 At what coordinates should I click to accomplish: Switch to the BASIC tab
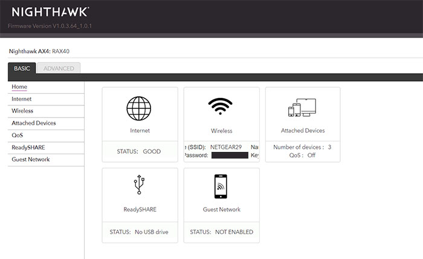[22, 68]
